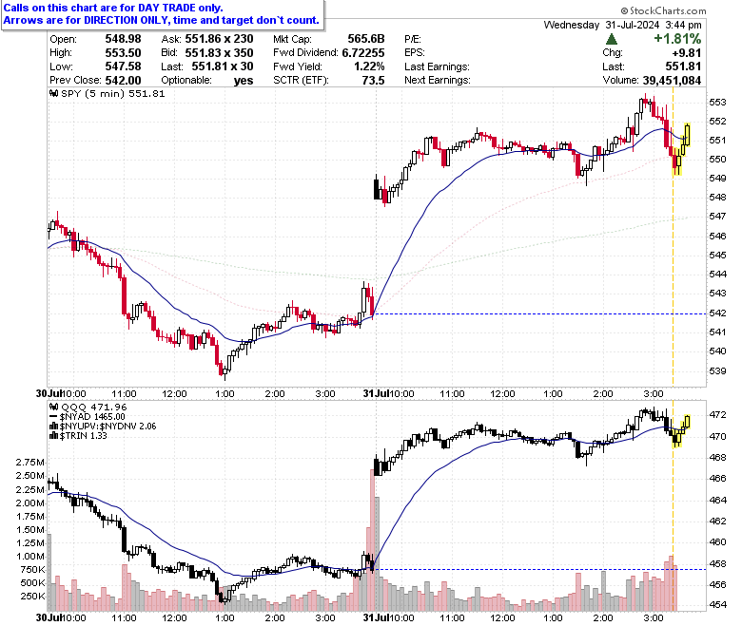Screen dimensions: 742x626
Task: Click the Volume value 39,451,084
Action: point(672,81)
